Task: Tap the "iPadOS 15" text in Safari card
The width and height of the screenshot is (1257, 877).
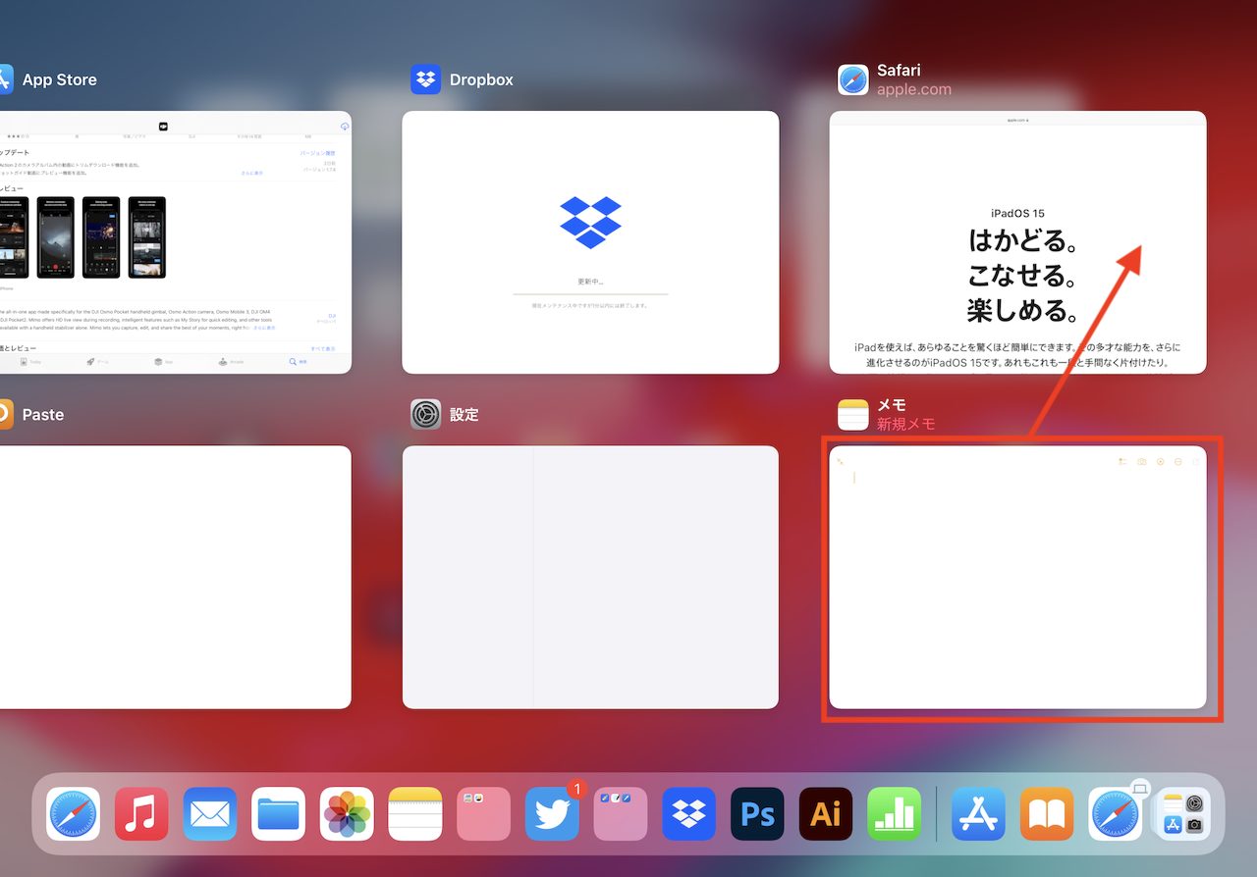Action: [x=1017, y=213]
